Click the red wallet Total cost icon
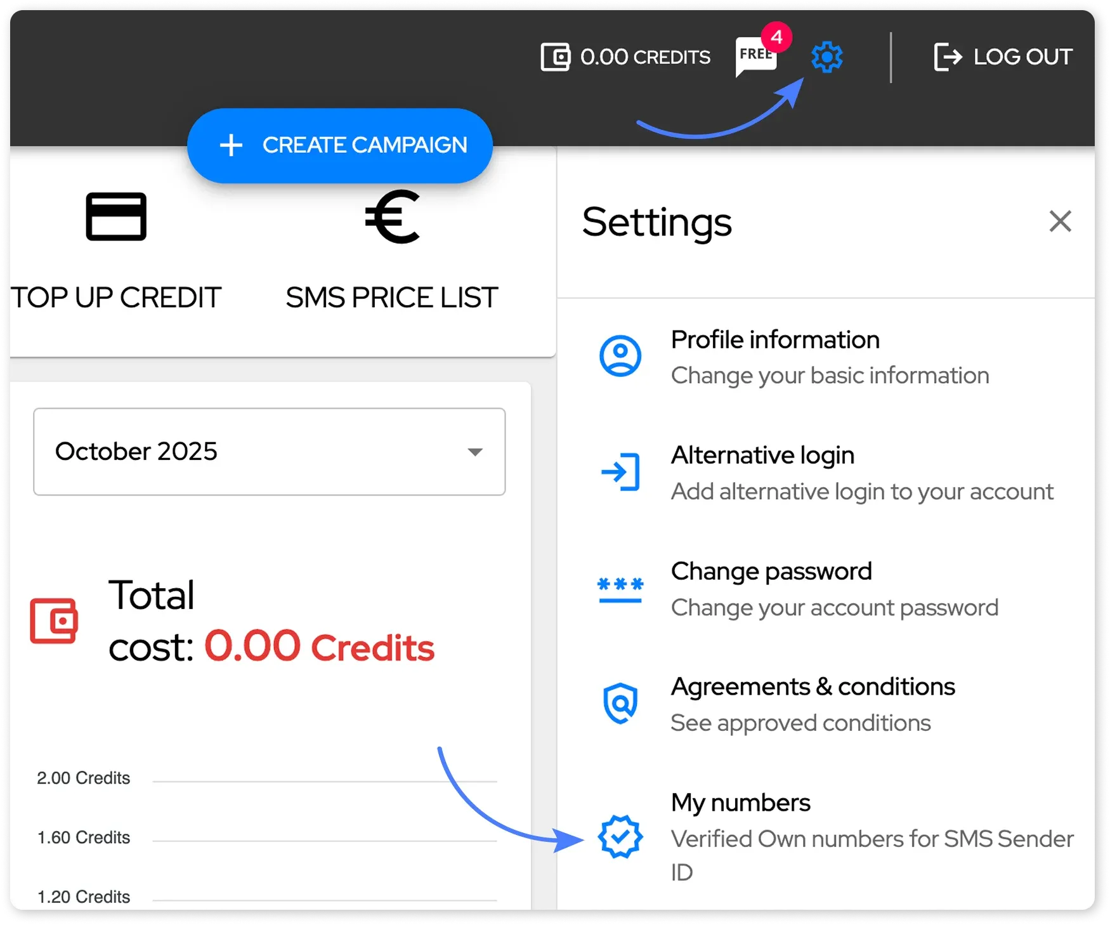 click(x=54, y=620)
